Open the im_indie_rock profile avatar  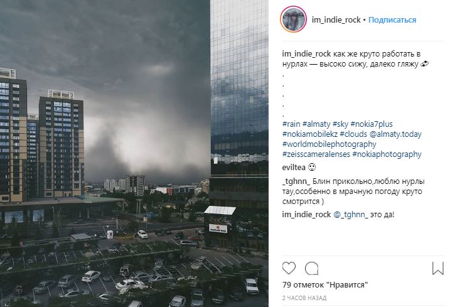pyautogui.click(x=293, y=19)
